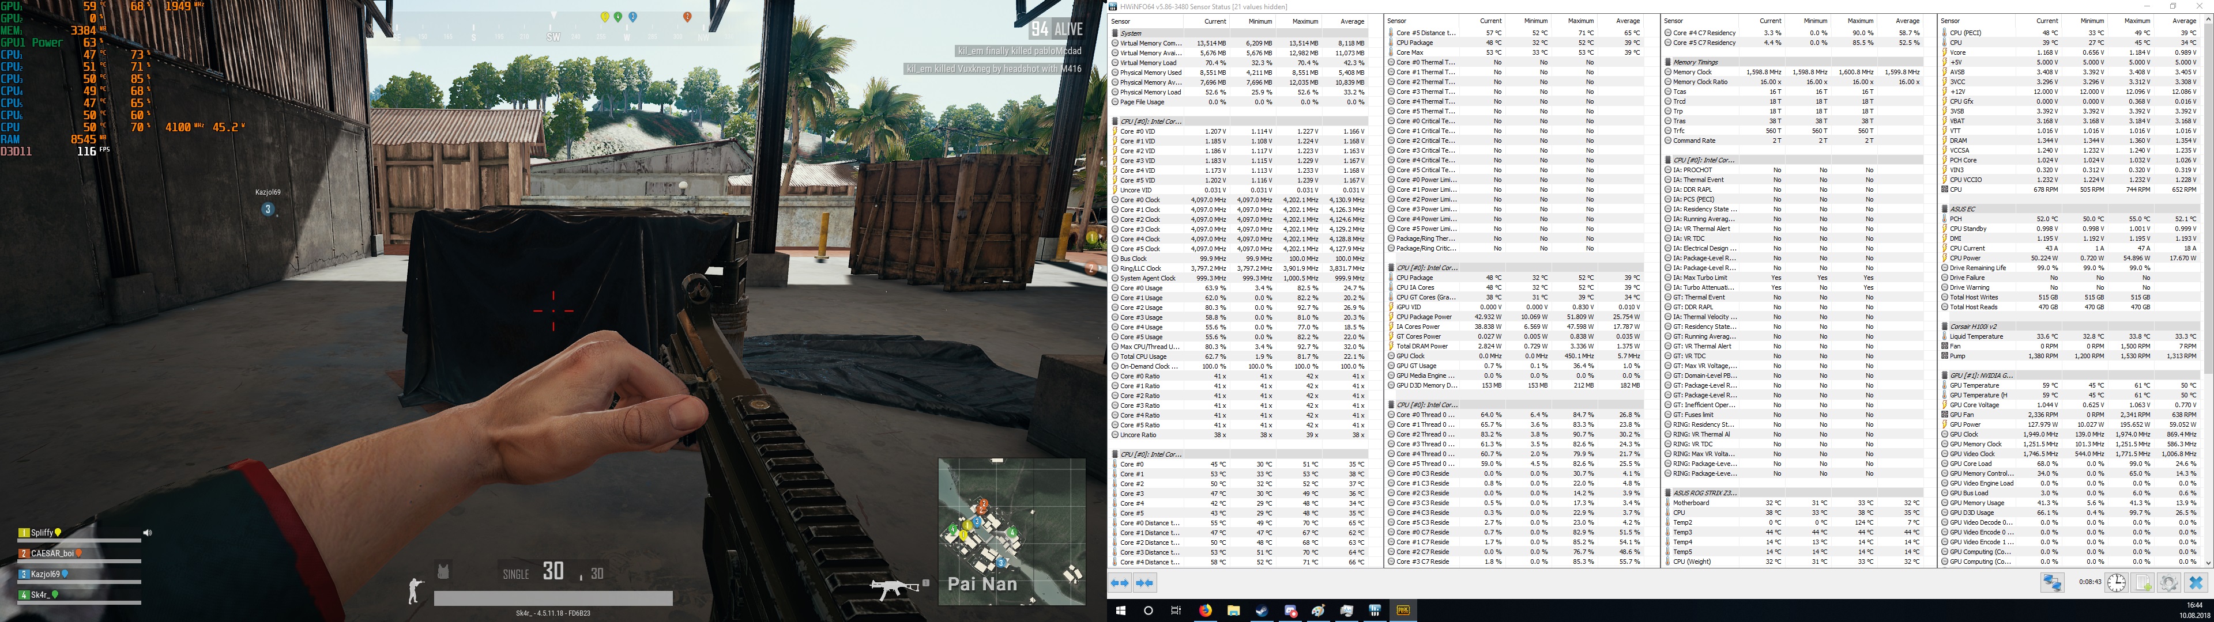Select the CPU Package sensor row
The image size is (2214, 622).
click(x=1427, y=42)
